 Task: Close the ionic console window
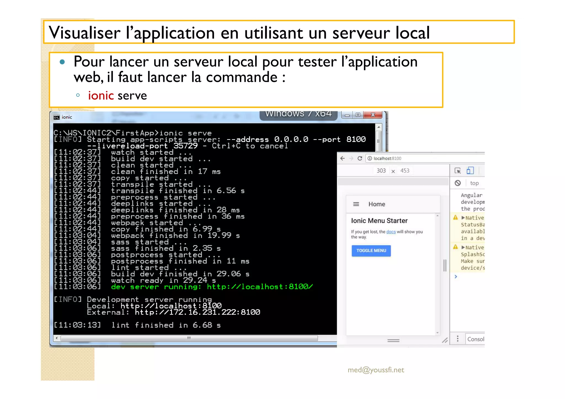(x=373, y=115)
